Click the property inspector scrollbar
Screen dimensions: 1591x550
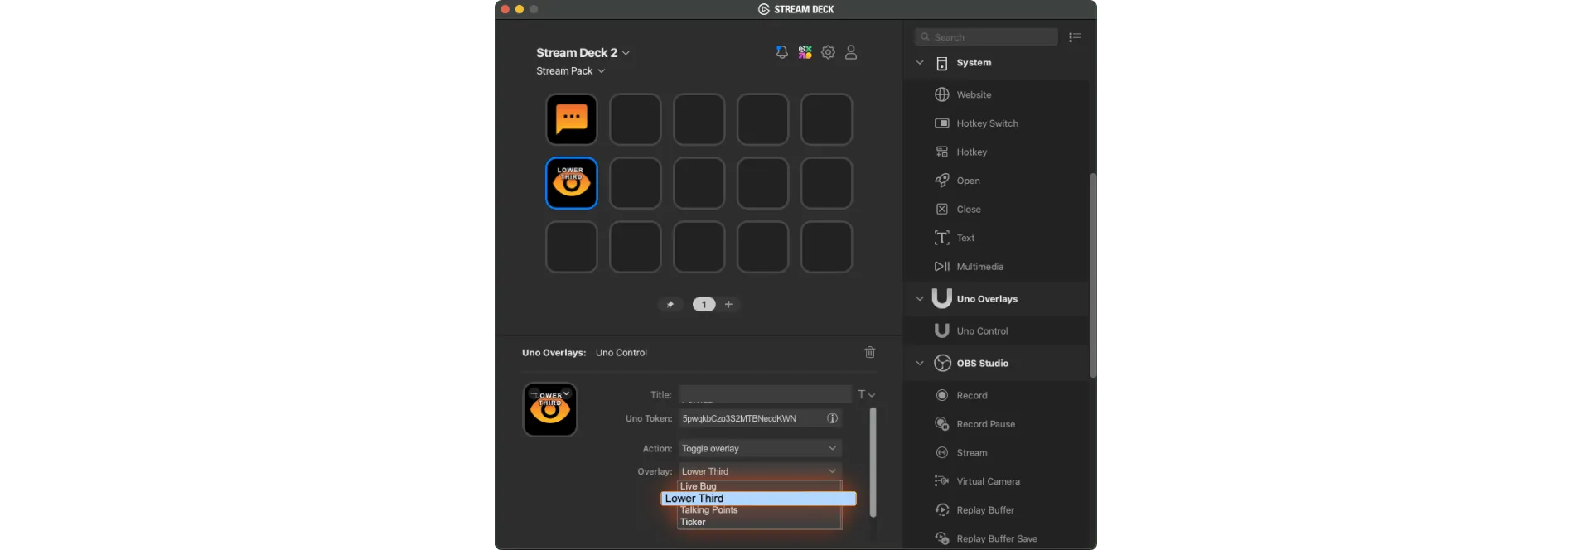coord(873,462)
